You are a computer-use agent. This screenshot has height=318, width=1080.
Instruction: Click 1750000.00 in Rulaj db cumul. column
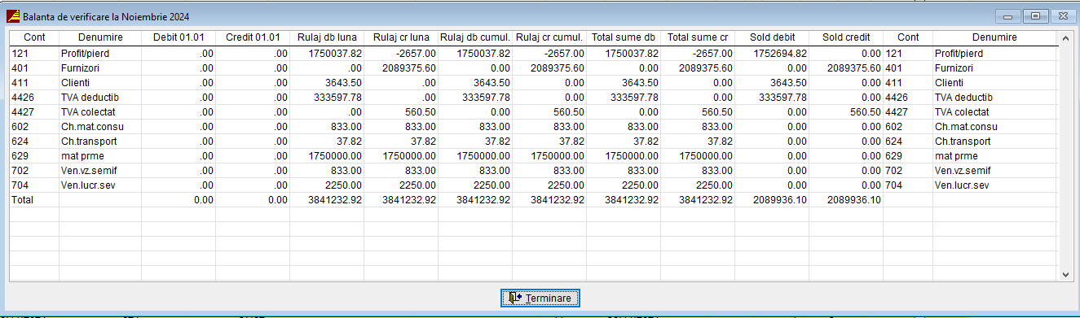(483, 156)
